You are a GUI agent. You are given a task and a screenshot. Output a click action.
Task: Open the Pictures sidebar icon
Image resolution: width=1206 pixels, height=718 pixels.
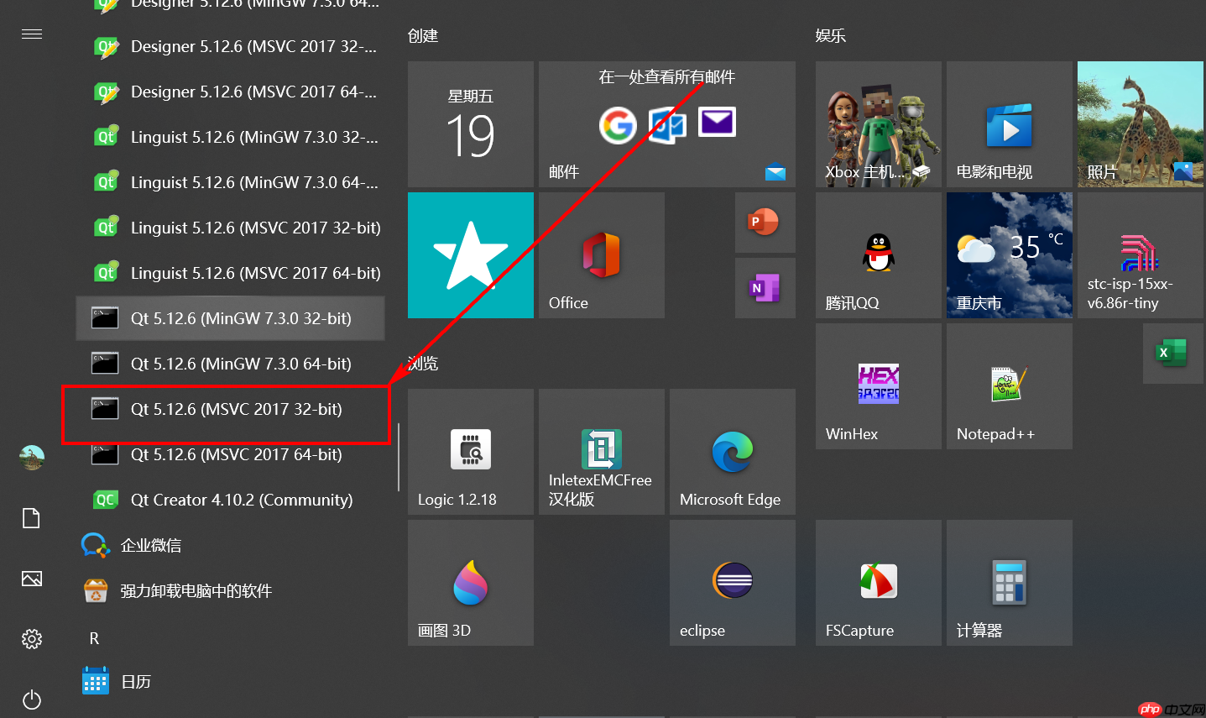click(x=32, y=579)
